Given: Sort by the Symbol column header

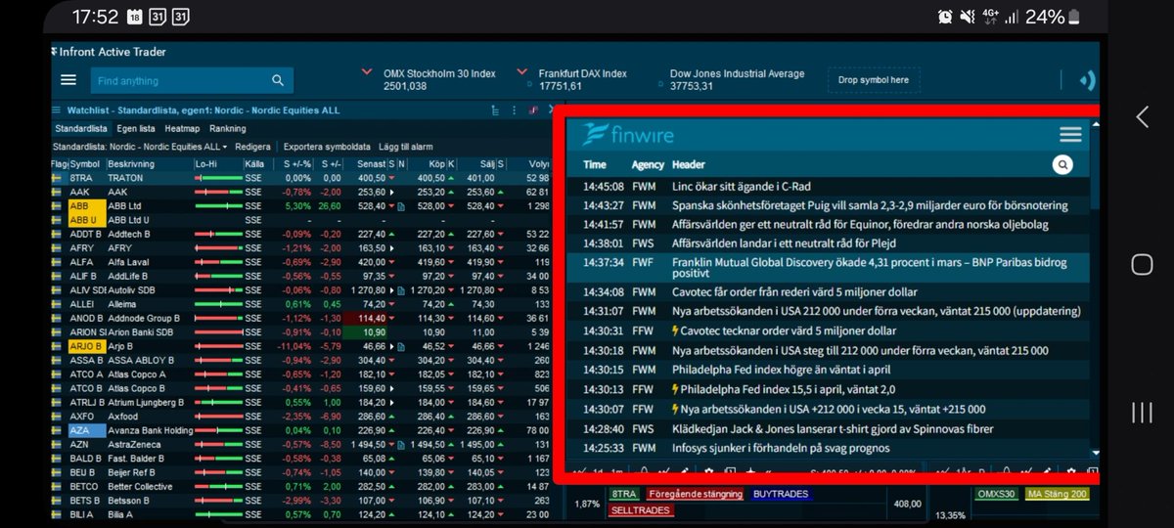Looking at the screenshot, I should click(87, 163).
